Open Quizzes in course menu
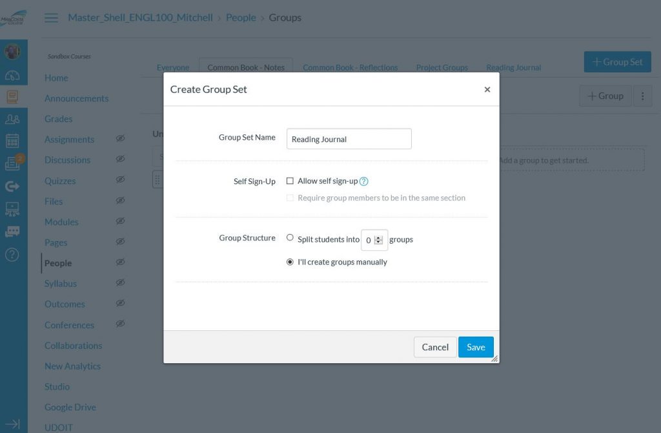This screenshot has height=433, width=661. pos(60,181)
